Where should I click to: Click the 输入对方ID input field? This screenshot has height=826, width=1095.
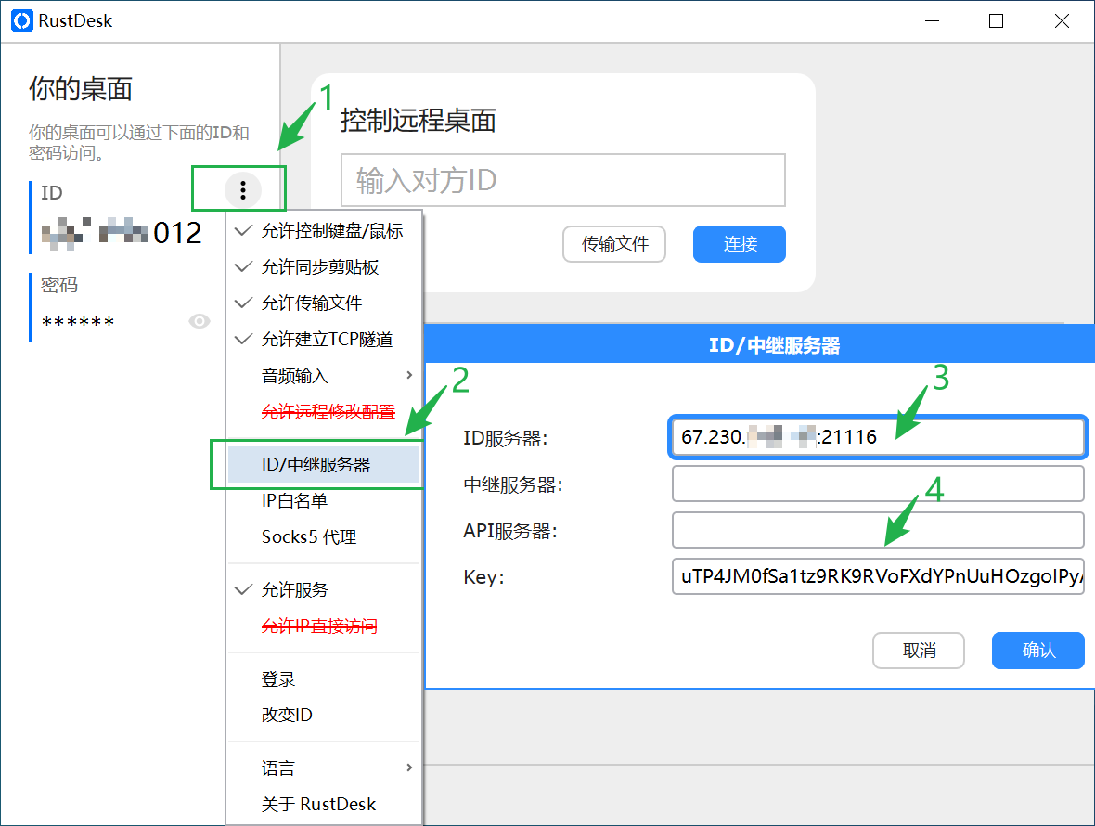click(562, 180)
